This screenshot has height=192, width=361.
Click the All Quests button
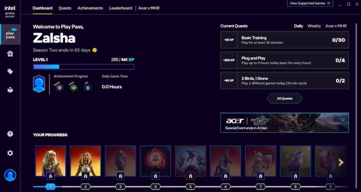284,99
